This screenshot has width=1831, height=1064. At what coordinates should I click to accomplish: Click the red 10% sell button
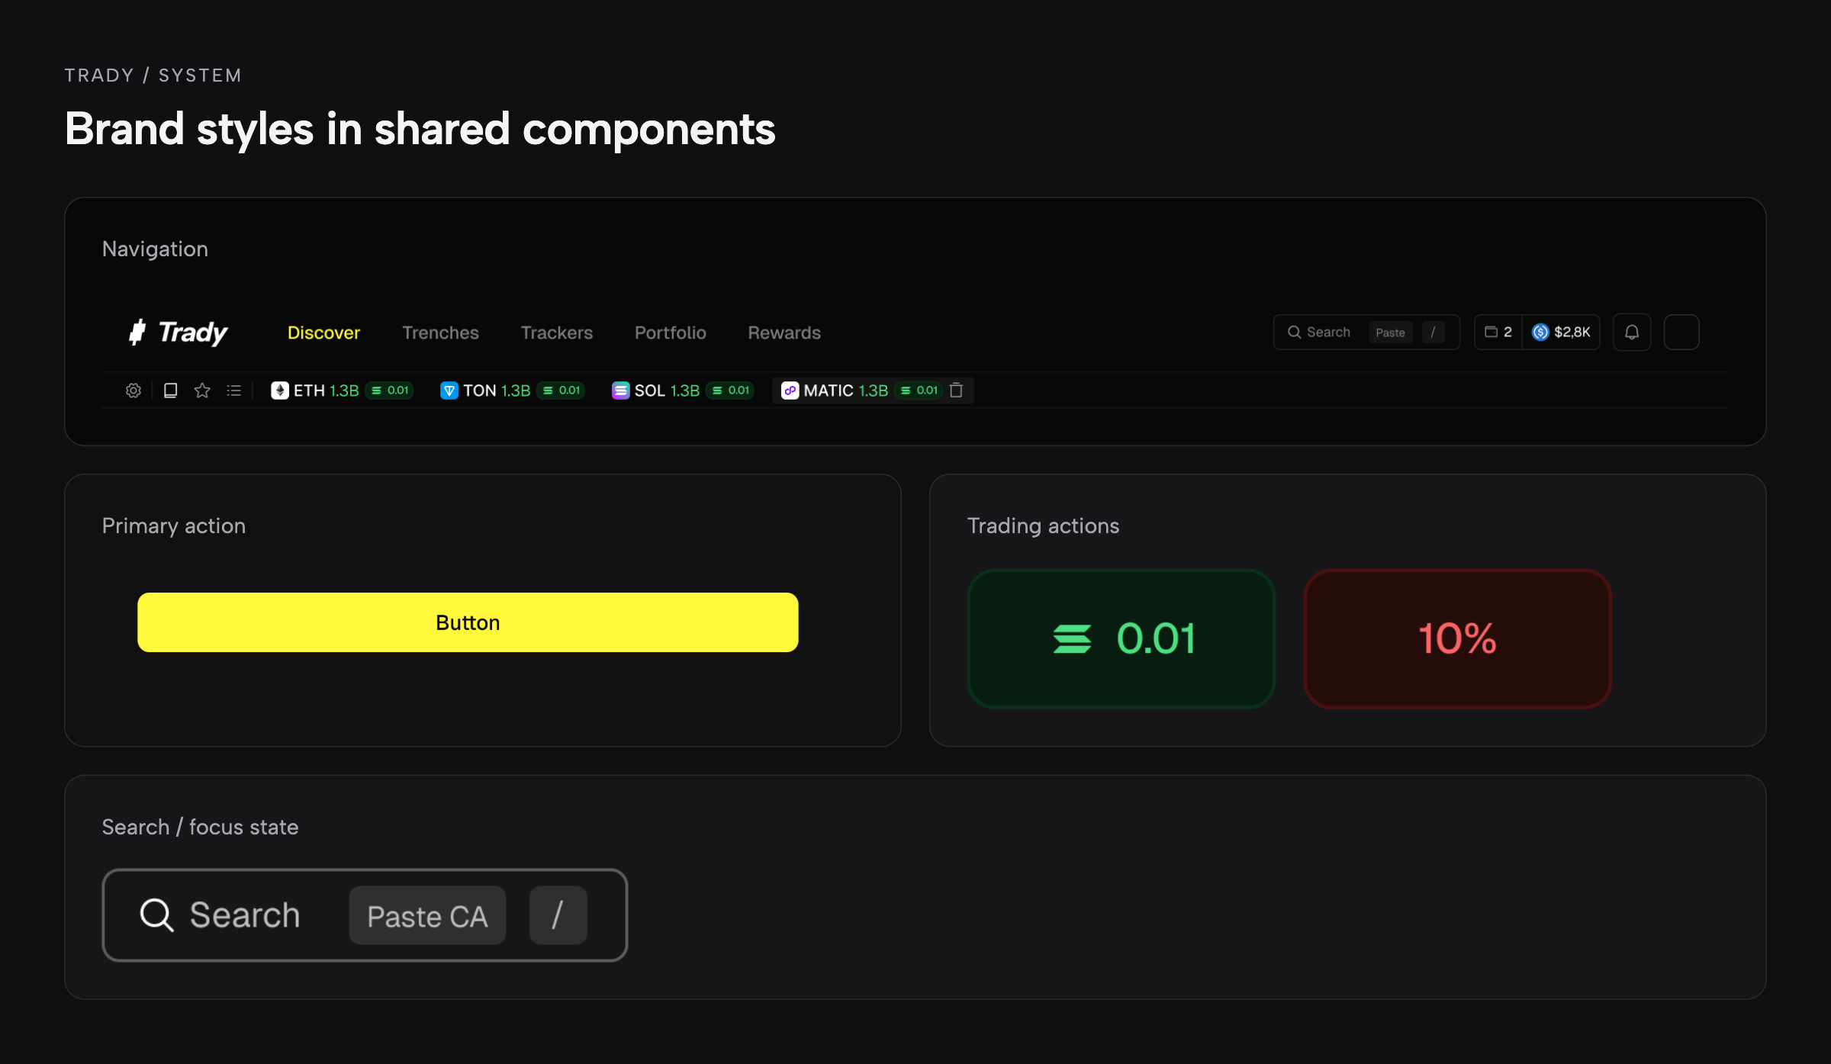1457,638
